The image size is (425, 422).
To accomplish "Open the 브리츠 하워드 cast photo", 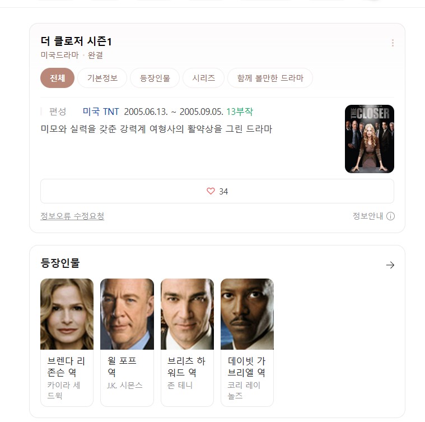I will [187, 314].
